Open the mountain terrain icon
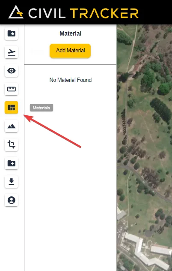 point(12,126)
